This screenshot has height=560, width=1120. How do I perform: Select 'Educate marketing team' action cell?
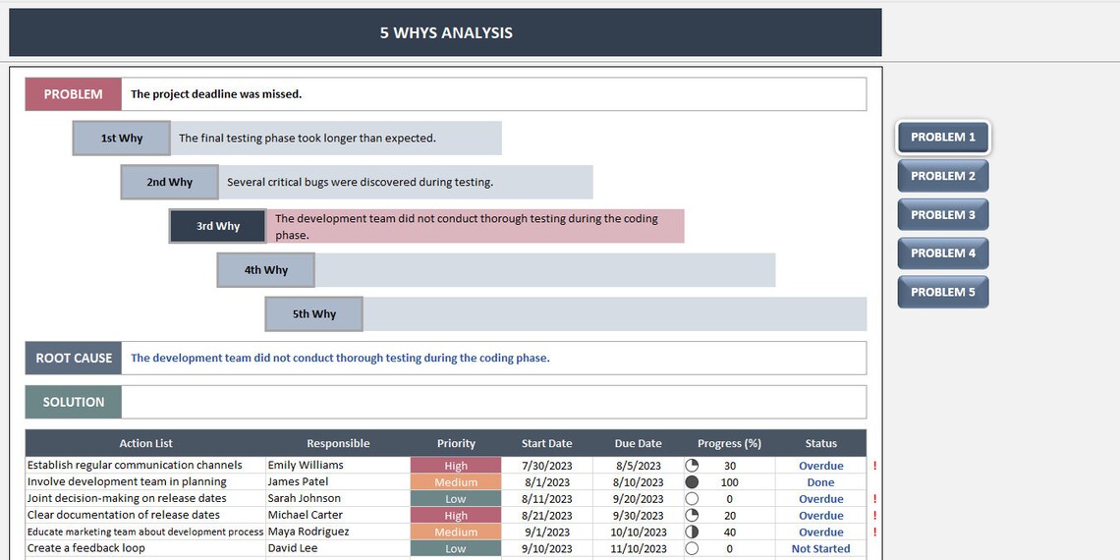coord(145,532)
